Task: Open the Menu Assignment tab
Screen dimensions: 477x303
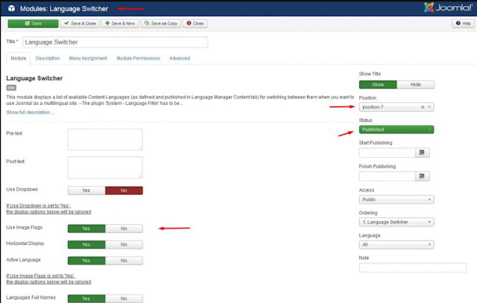Action: click(88, 58)
